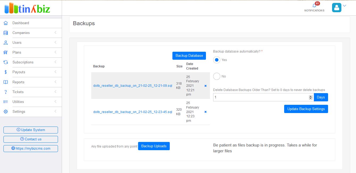The width and height of the screenshot is (356, 173).
Task: Click the Backup column header
Action: 99,66
